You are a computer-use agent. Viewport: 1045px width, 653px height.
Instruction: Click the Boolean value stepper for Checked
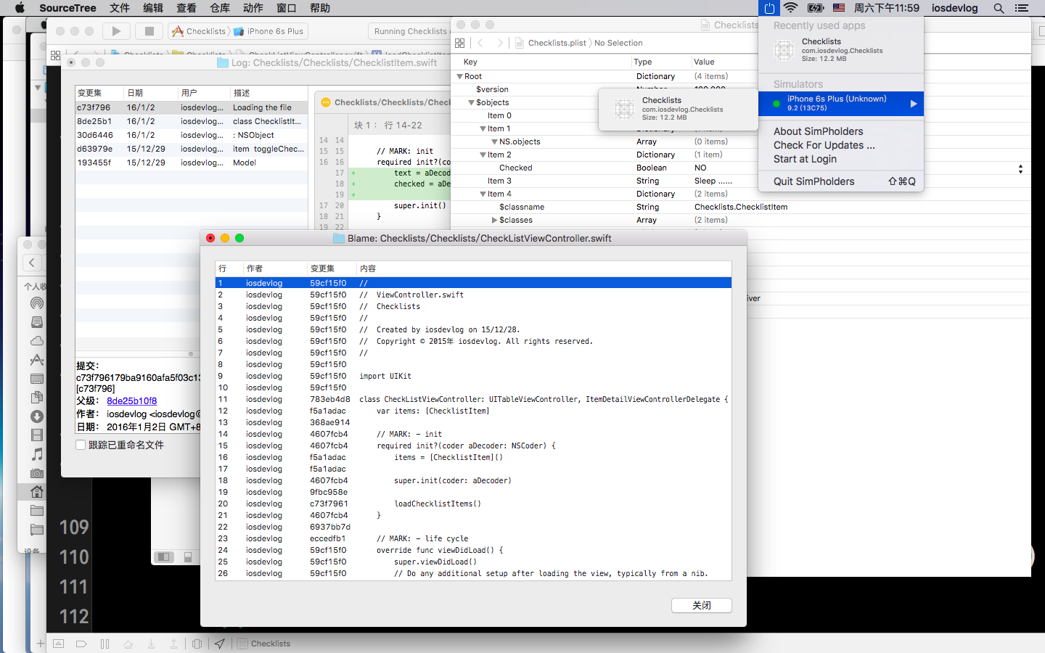[x=1020, y=168]
